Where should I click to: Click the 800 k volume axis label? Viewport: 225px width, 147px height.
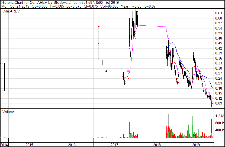tap(220, 123)
